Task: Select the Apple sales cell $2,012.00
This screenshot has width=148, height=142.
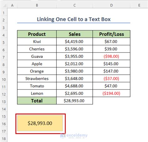Action: 75,64
